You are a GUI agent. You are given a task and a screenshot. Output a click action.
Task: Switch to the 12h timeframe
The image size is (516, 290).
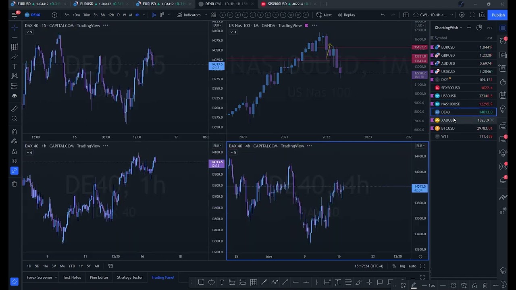[111, 15]
